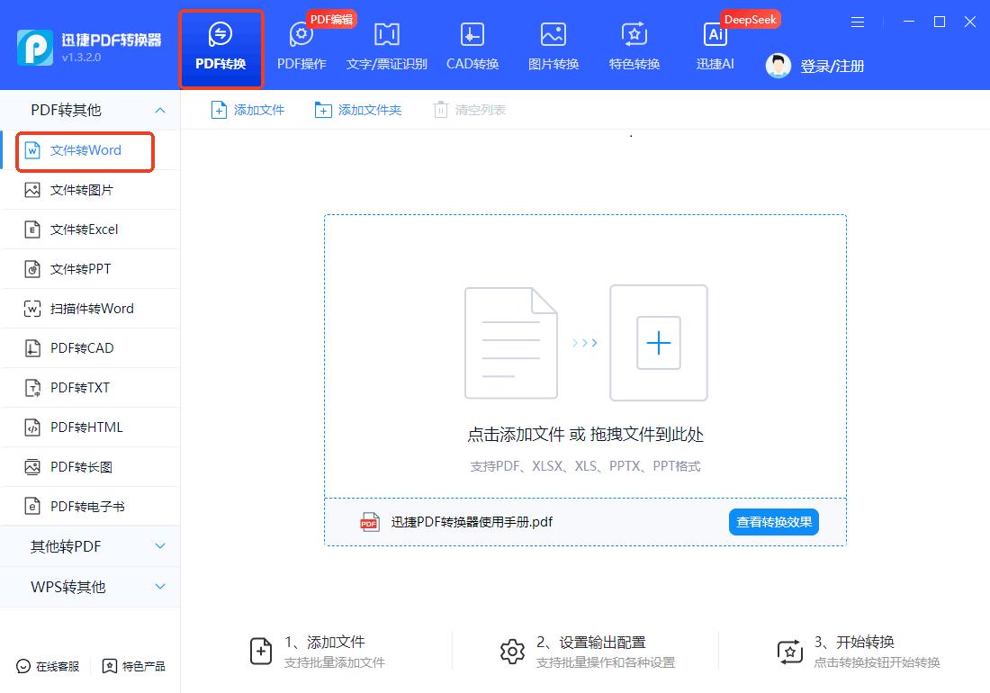Viewport: 990px width, 693px height.
Task: Open the 特色转换 feature
Action: pyautogui.click(x=634, y=45)
